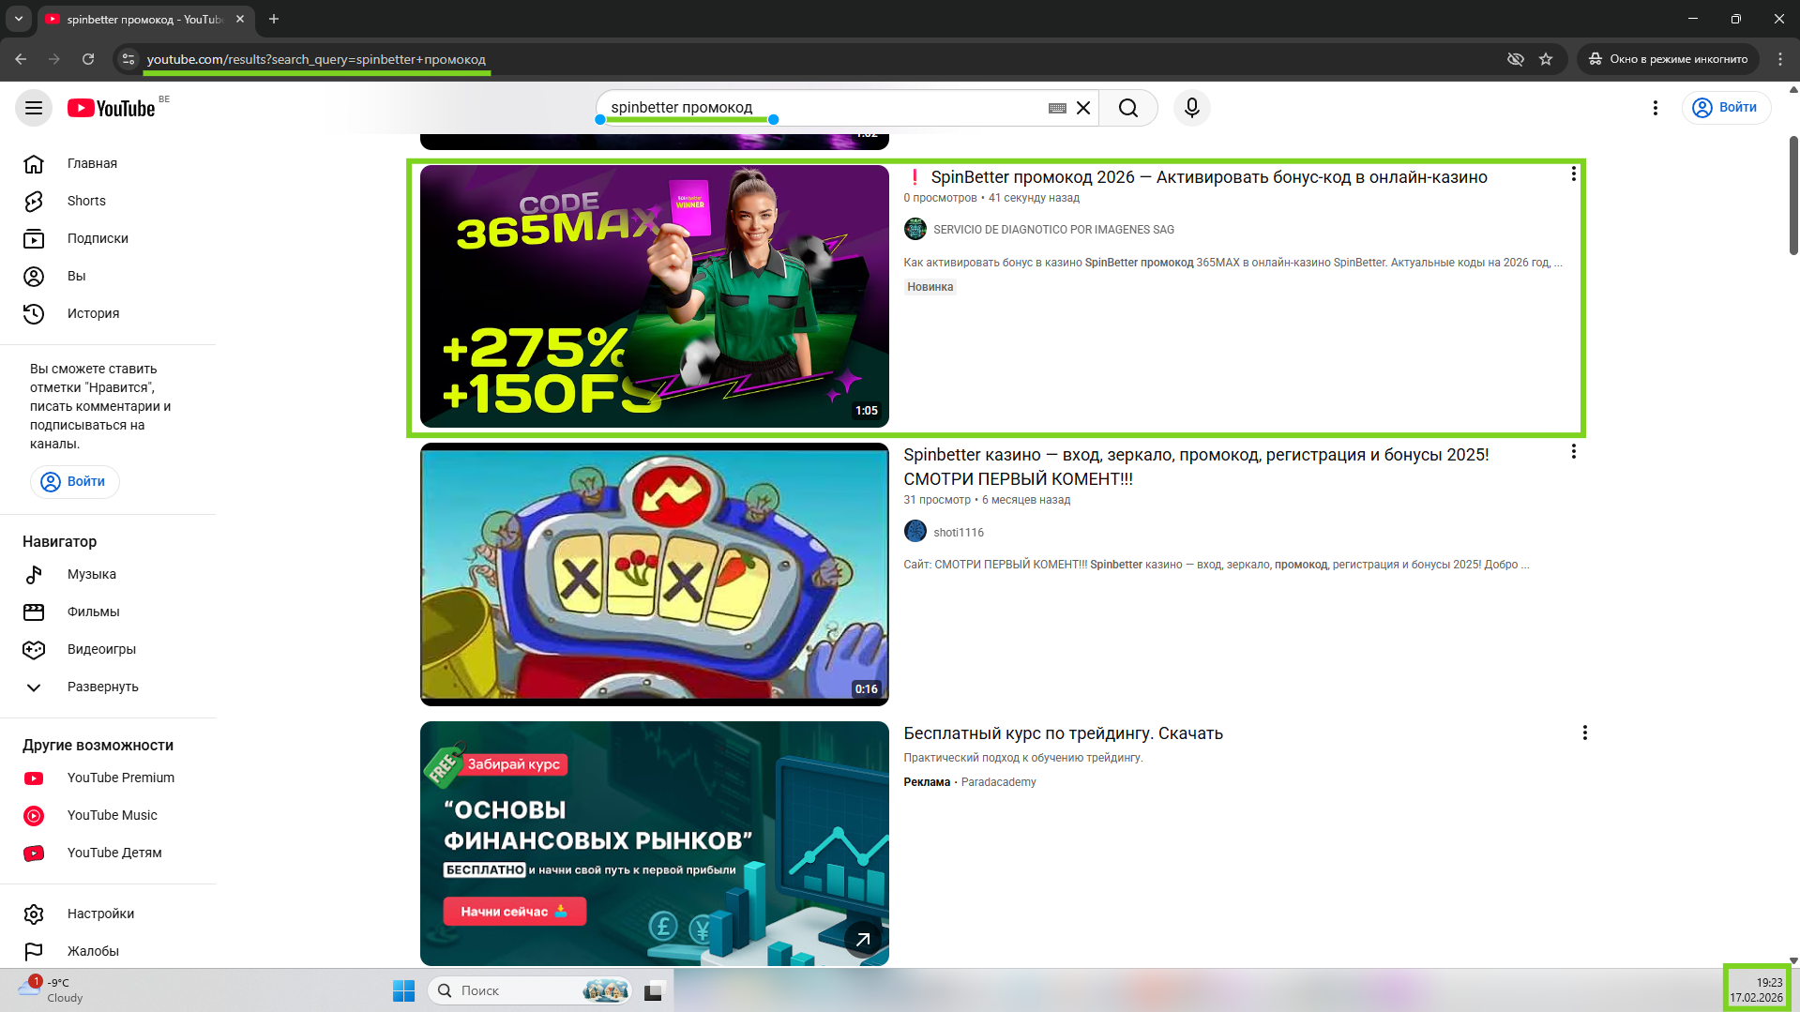Open Вы section in the sidebar
The height and width of the screenshot is (1012, 1800).
coord(108,276)
